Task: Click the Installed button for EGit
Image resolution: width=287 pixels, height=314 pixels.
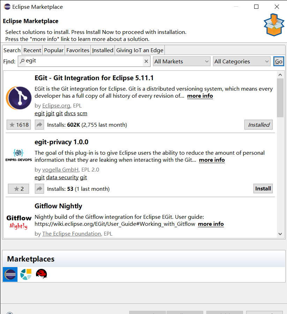Action: (258, 125)
